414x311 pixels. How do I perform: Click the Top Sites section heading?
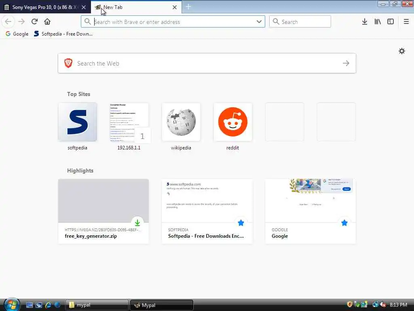pos(78,94)
